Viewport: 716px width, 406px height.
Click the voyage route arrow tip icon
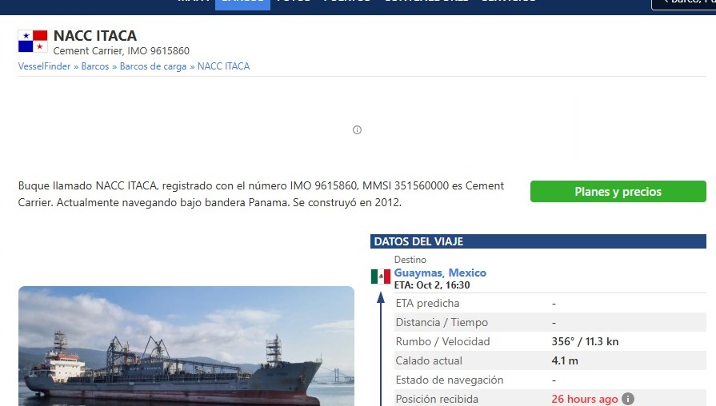pyautogui.click(x=380, y=298)
